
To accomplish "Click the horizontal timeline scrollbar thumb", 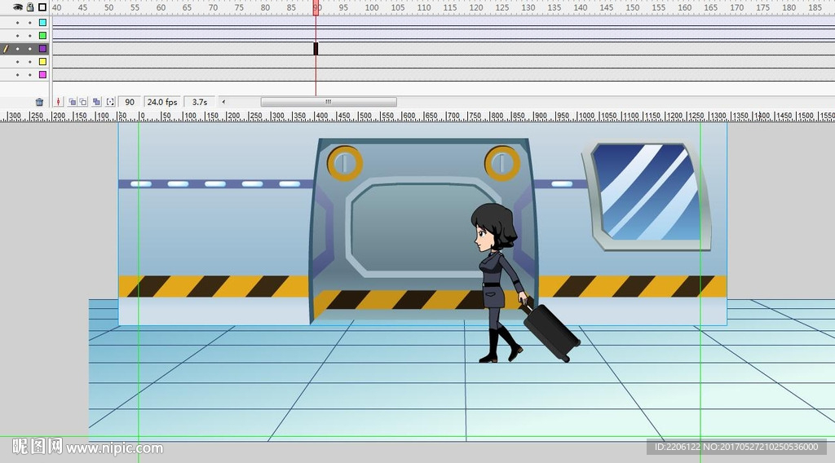I will pyautogui.click(x=328, y=102).
